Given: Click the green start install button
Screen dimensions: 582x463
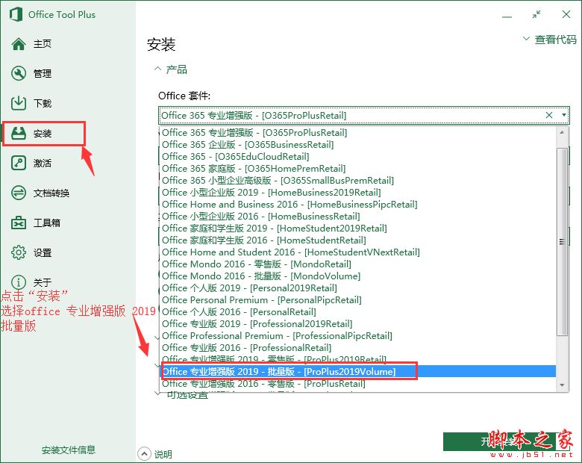Looking at the screenshot, I should 507,441.
